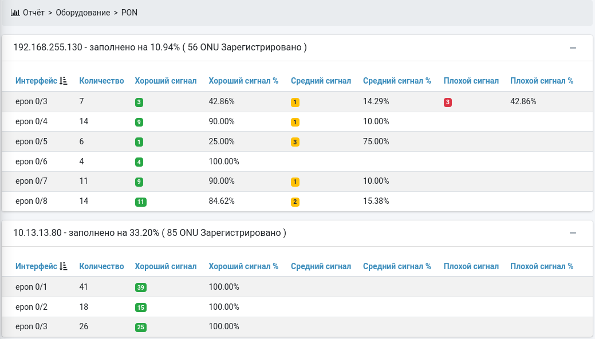Image resolution: width=595 pixels, height=339 pixels.
Task: Go to Отчёт in the breadcrumb
Action: coord(34,12)
